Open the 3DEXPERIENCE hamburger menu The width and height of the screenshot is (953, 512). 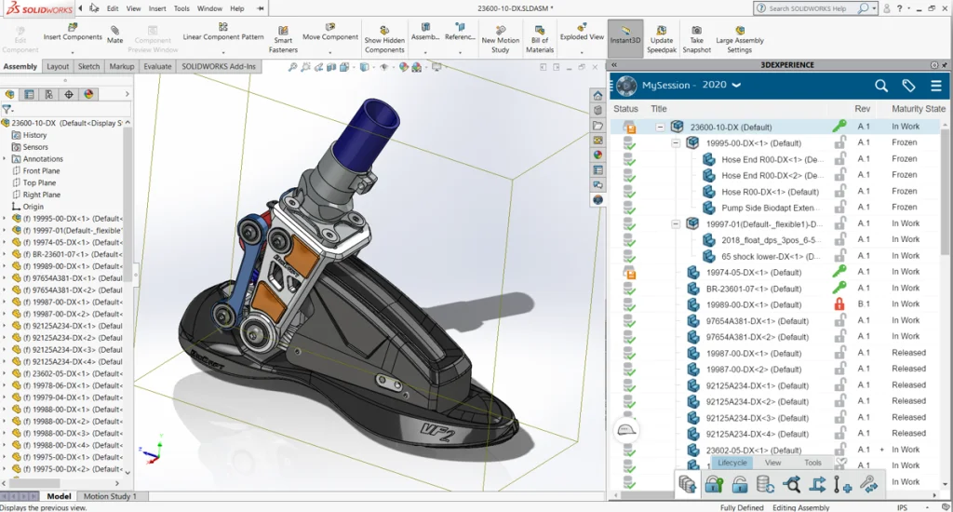[936, 86]
